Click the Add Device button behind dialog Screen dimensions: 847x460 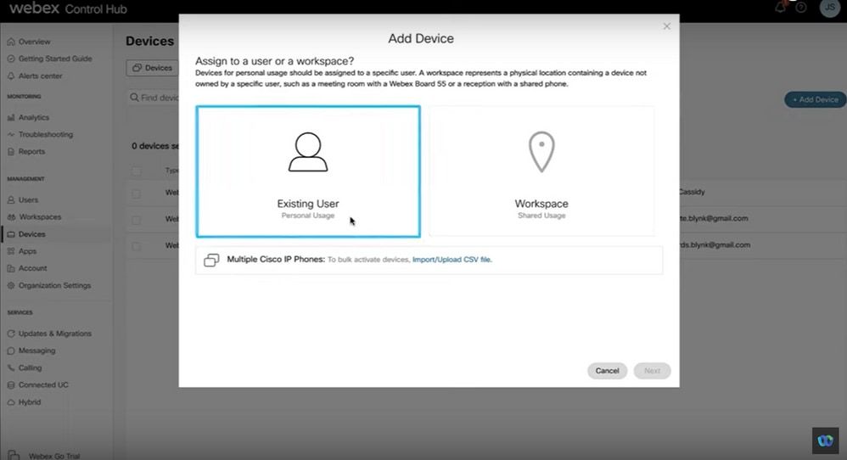pos(815,100)
